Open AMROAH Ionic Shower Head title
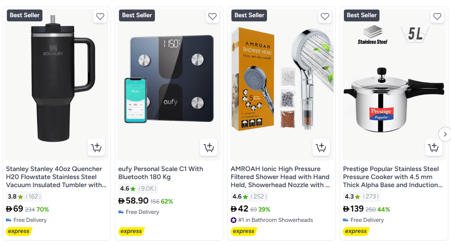The height and width of the screenshot is (244, 451). tap(280, 177)
